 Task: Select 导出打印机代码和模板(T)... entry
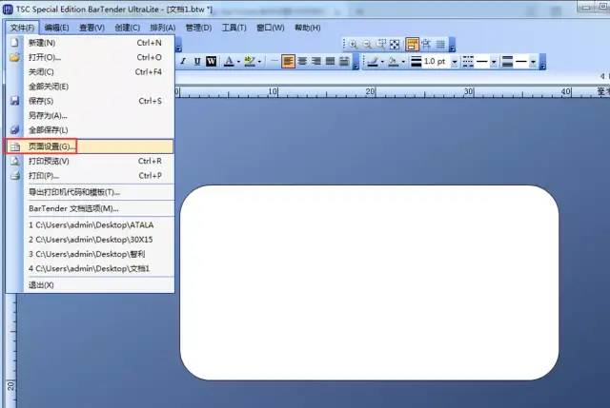(90, 192)
